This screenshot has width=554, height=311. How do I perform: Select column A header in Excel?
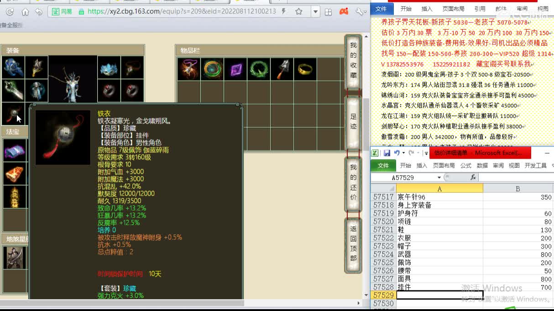439,188
